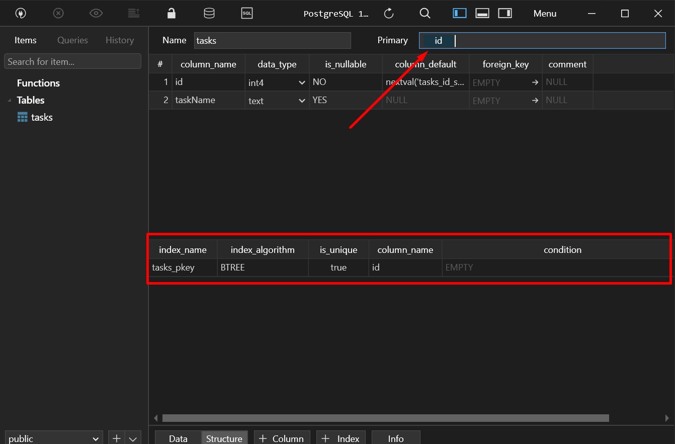The height and width of the screenshot is (444, 675).
Task: Focus the Search for item field
Action: click(x=72, y=61)
